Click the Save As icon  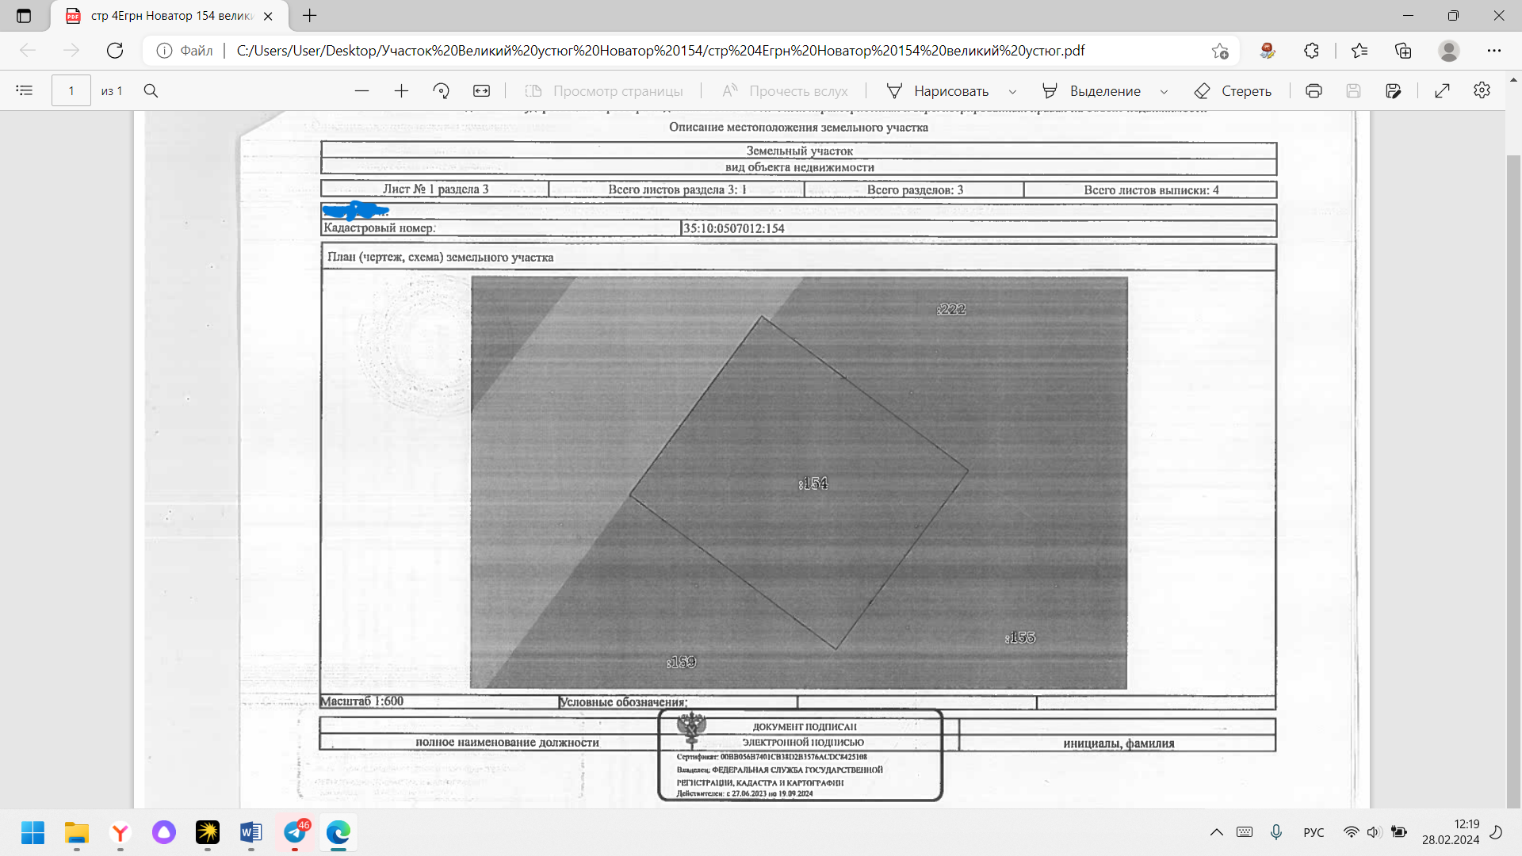(1393, 91)
